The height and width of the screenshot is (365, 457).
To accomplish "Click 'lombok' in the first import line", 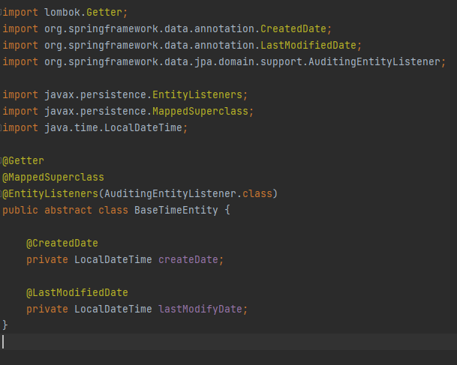I will pos(62,13).
